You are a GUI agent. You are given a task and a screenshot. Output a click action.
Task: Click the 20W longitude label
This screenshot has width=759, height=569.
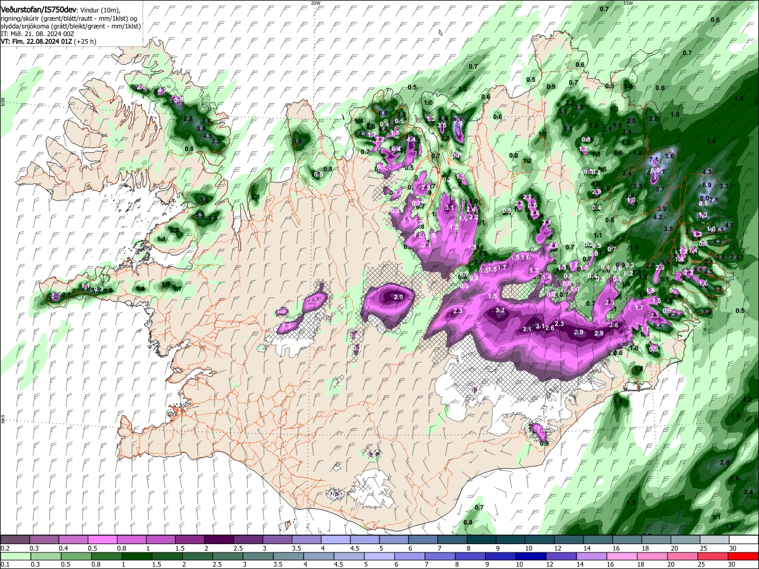click(315, 2)
